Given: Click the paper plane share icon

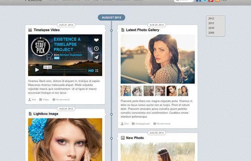Looking at the screenshot, I should [96, 57].
